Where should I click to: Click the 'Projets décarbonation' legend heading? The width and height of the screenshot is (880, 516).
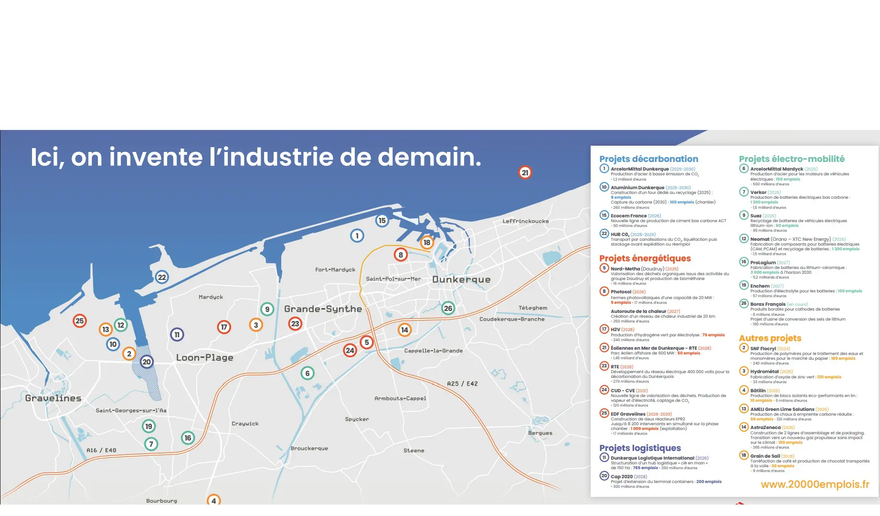648,159
